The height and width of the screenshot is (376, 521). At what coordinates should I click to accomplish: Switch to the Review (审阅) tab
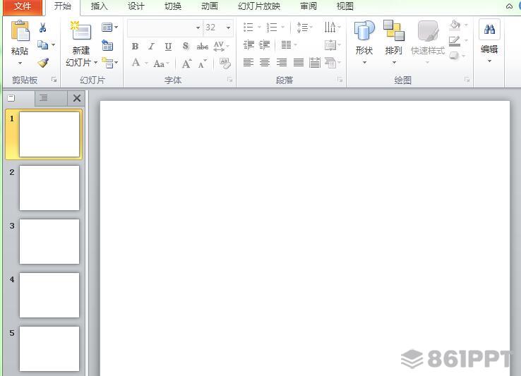(x=309, y=6)
